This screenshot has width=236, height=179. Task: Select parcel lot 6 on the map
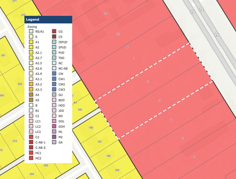(194, 157)
